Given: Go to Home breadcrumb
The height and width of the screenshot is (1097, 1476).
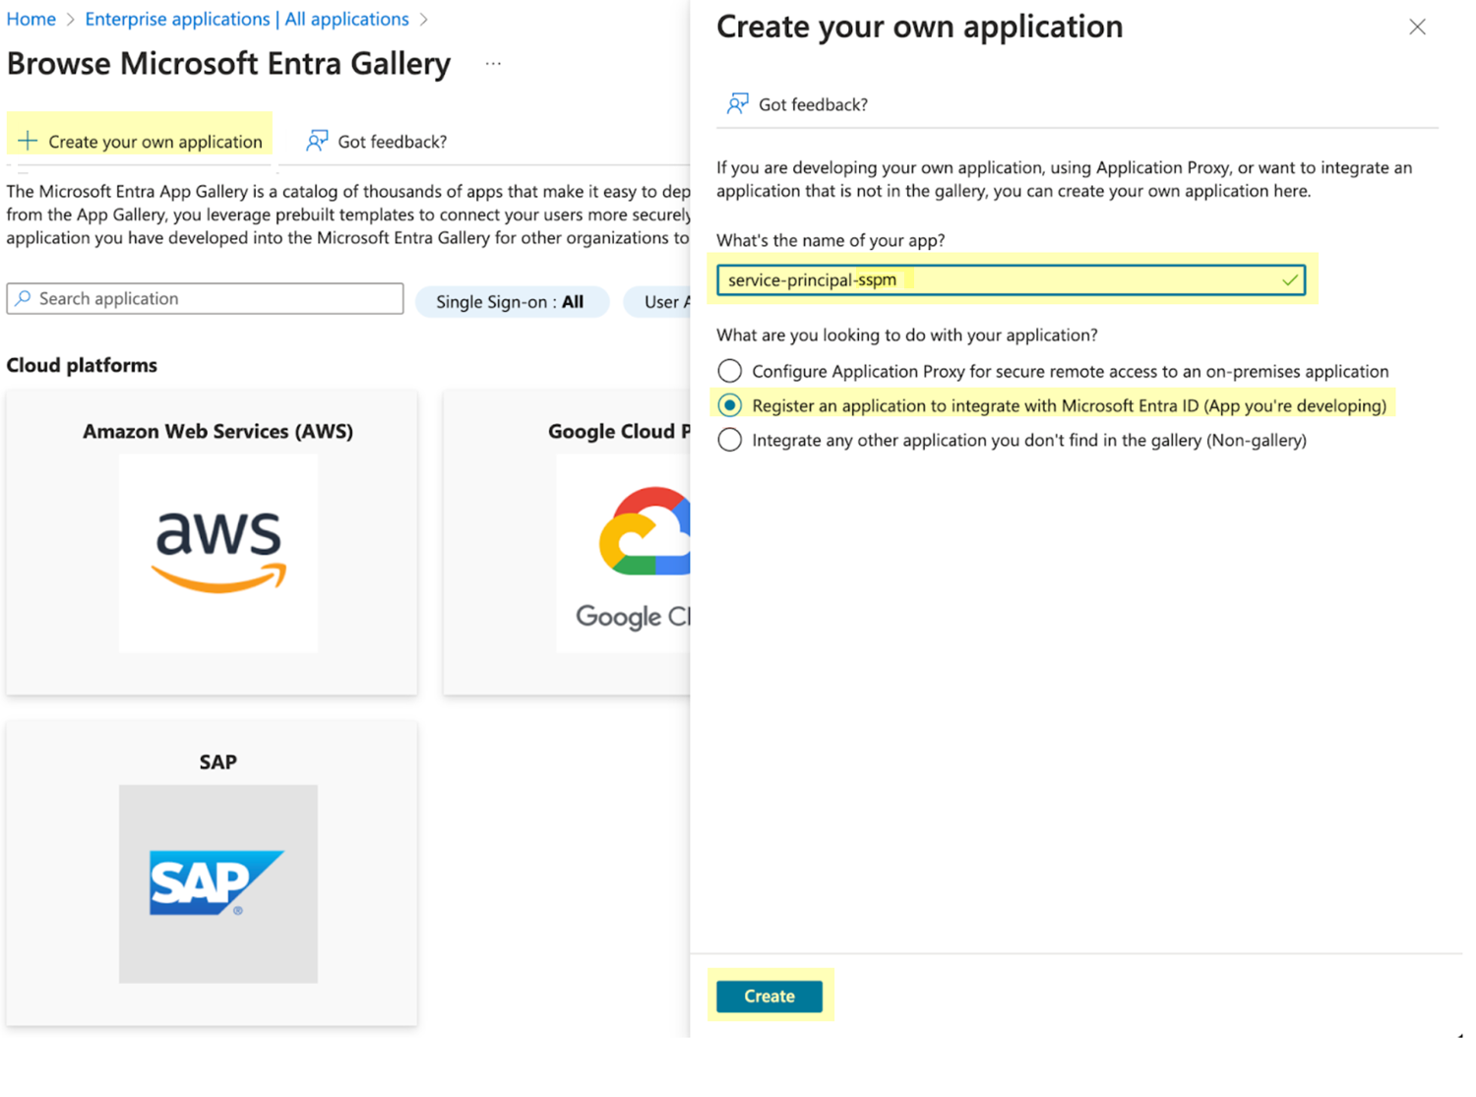Looking at the screenshot, I should pos(31,19).
